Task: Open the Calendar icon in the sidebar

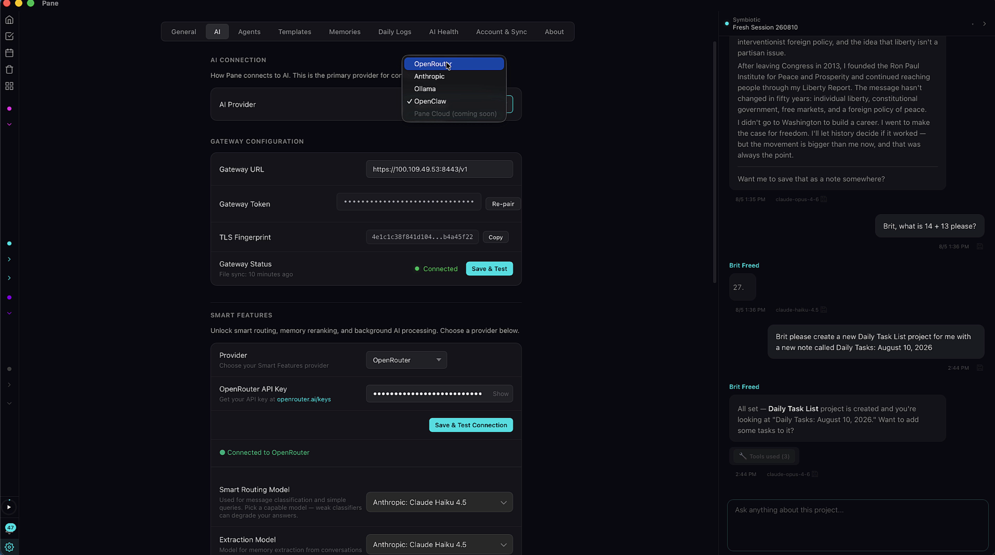Action: [9, 53]
